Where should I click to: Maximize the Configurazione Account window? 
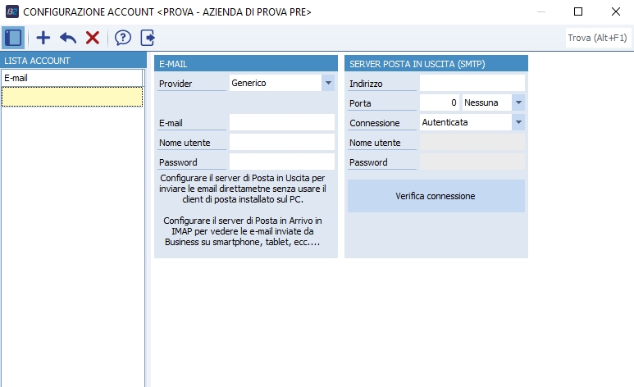point(578,12)
